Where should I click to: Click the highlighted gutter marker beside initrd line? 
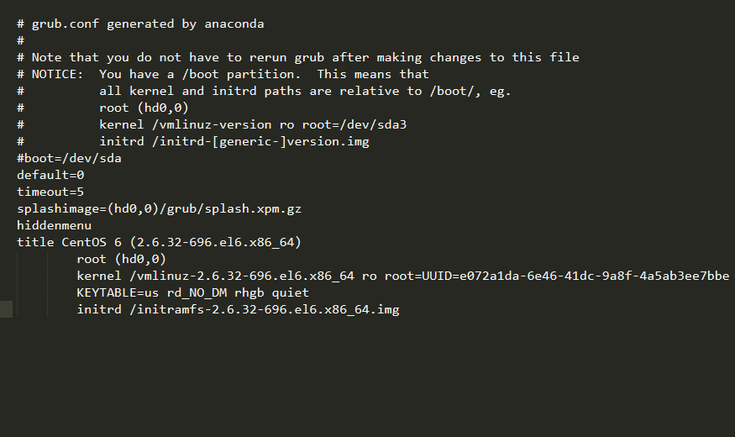pyautogui.click(x=6, y=309)
